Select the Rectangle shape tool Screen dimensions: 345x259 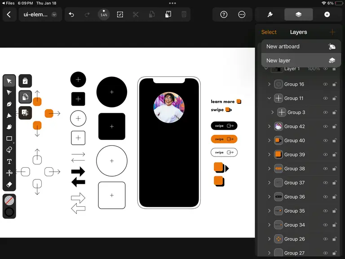[x=9, y=138]
